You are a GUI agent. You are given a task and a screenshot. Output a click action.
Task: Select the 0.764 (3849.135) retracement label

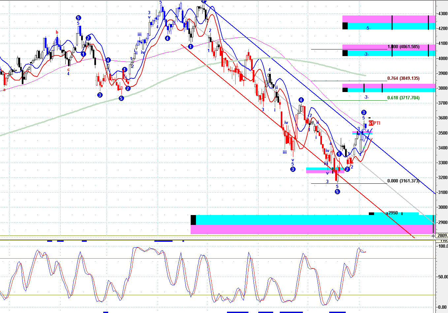[403, 78]
